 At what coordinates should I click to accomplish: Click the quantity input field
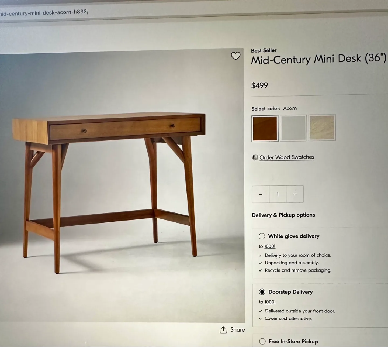coord(278,194)
